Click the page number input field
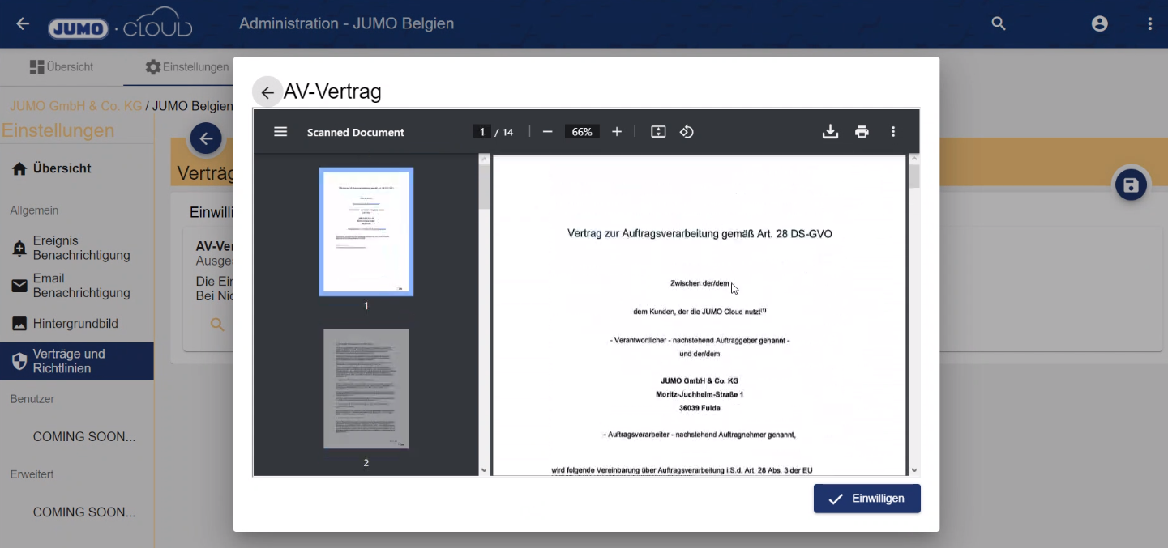The height and width of the screenshot is (548, 1168). pos(482,132)
